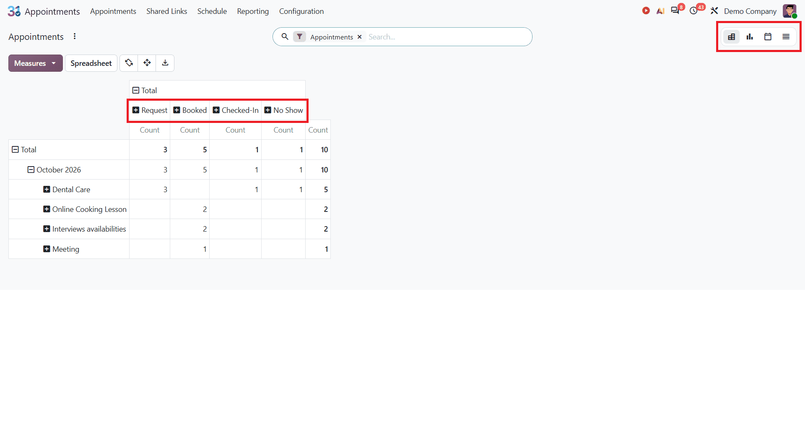Open the red record icon in navbar

point(646,10)
